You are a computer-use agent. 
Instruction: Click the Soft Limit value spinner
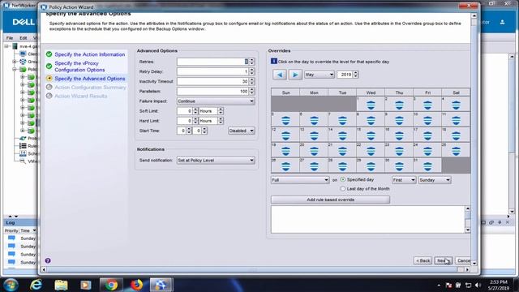click(195, 111)
